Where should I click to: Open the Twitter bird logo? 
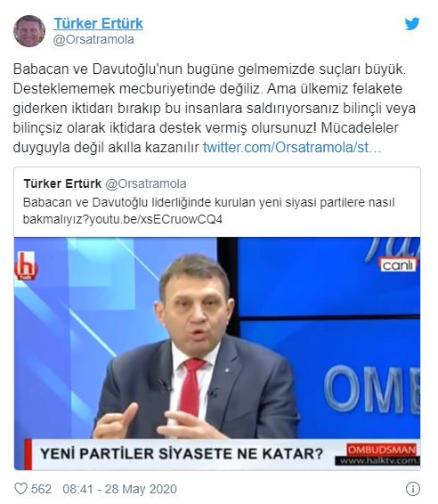click(412, 24)
